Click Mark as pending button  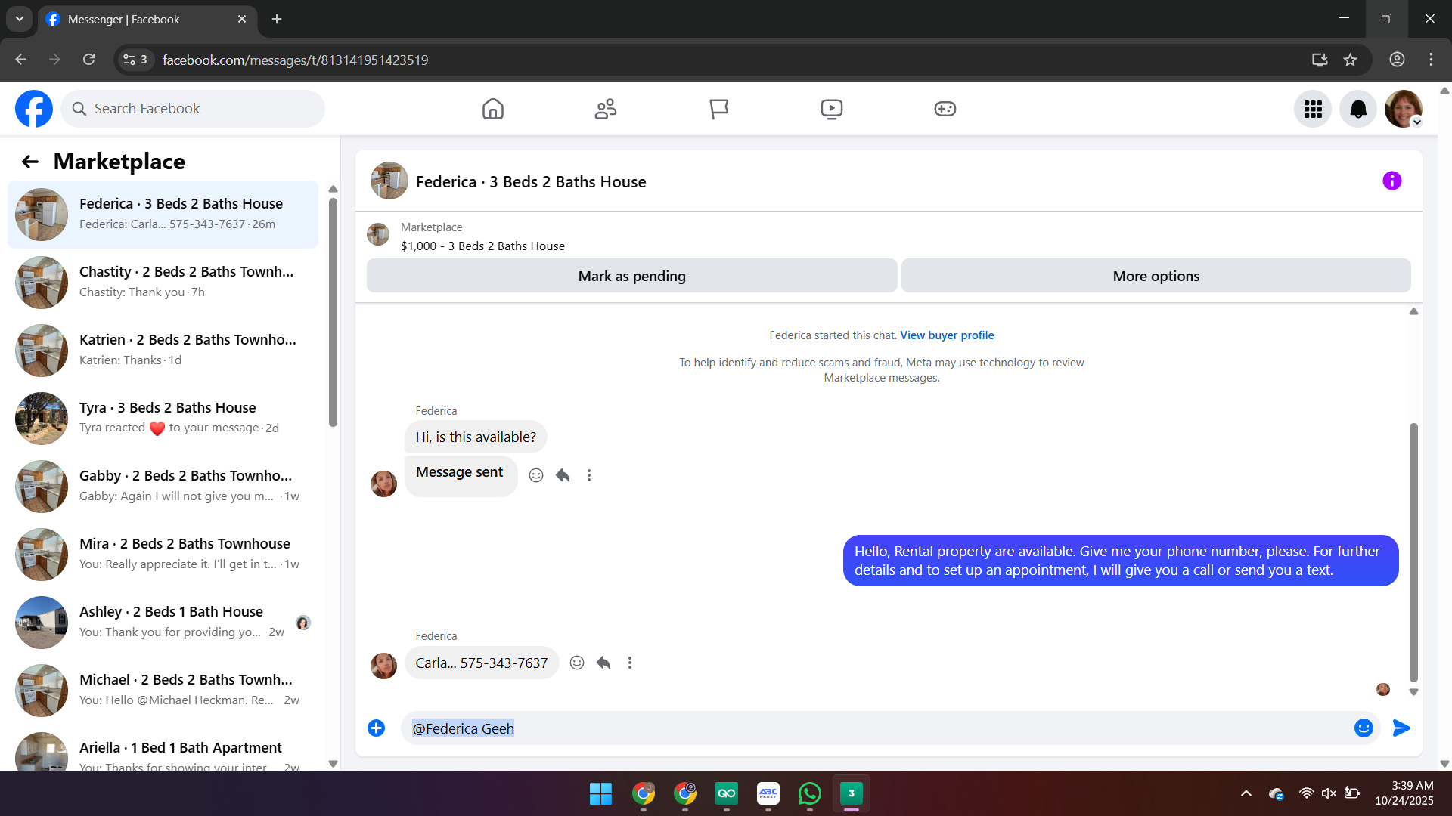(632, 276)
